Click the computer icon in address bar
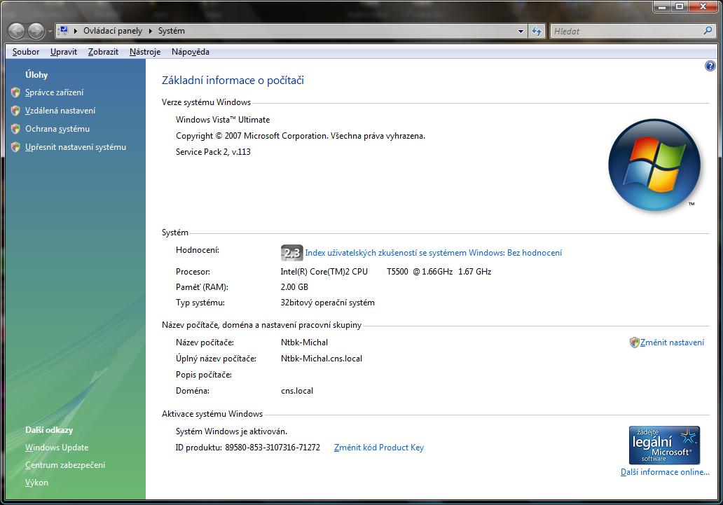The image size is (723, 505). (64, 30)
